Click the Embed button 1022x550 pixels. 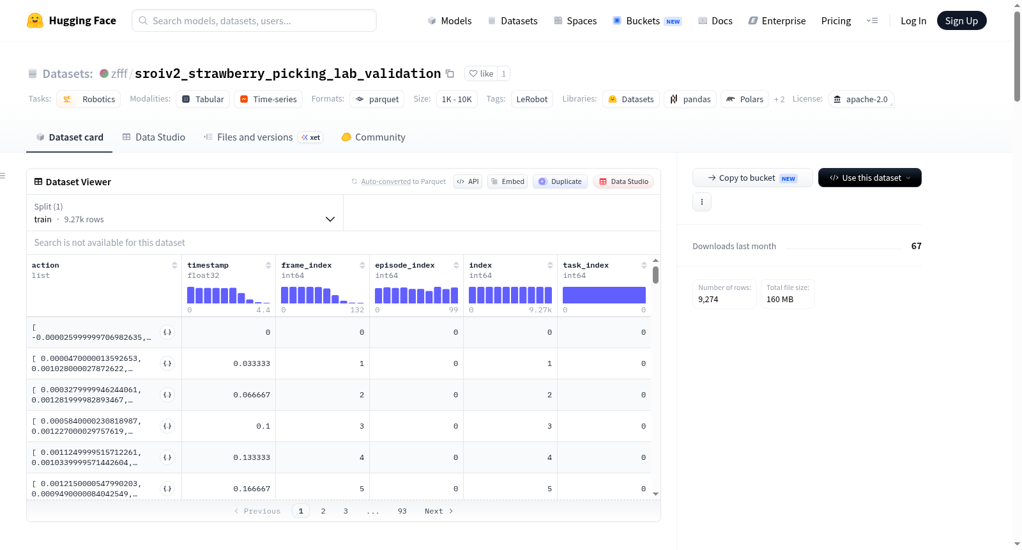point(508,181)
